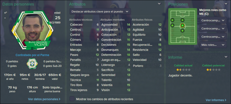Viewport: 231px width, 104px height.
Task: Collapse the Informe panel chevron
Action: tap(226, 57)
